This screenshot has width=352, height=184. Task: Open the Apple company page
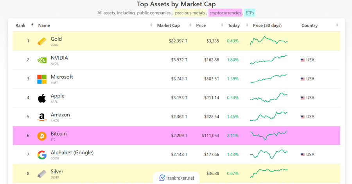(57, 96)
